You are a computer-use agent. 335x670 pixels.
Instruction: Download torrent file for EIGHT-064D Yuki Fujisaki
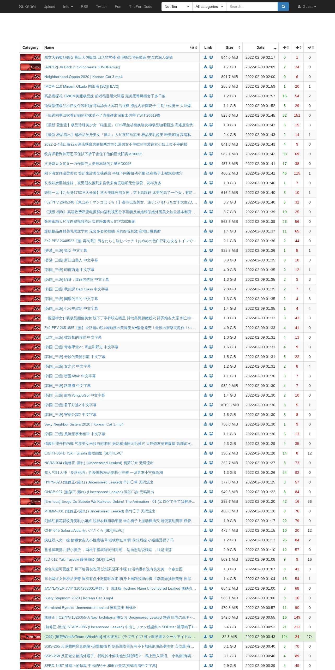tap(206, 453)
